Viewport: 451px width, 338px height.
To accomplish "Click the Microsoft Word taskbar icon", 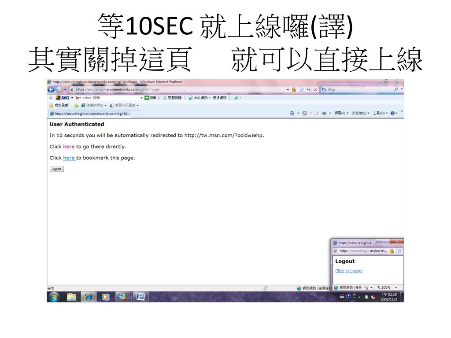I will [x=140, y=297].
